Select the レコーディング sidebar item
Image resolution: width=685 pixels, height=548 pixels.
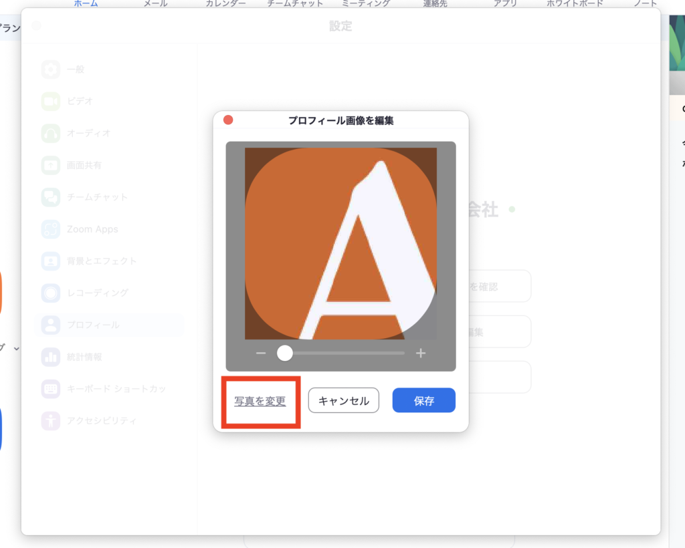click(x=96, y=293)
